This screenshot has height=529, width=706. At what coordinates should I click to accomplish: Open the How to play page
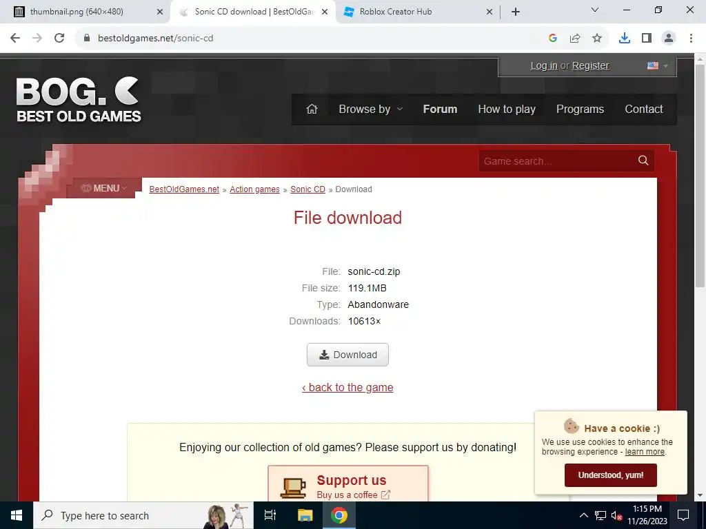(x=507, y=110)
